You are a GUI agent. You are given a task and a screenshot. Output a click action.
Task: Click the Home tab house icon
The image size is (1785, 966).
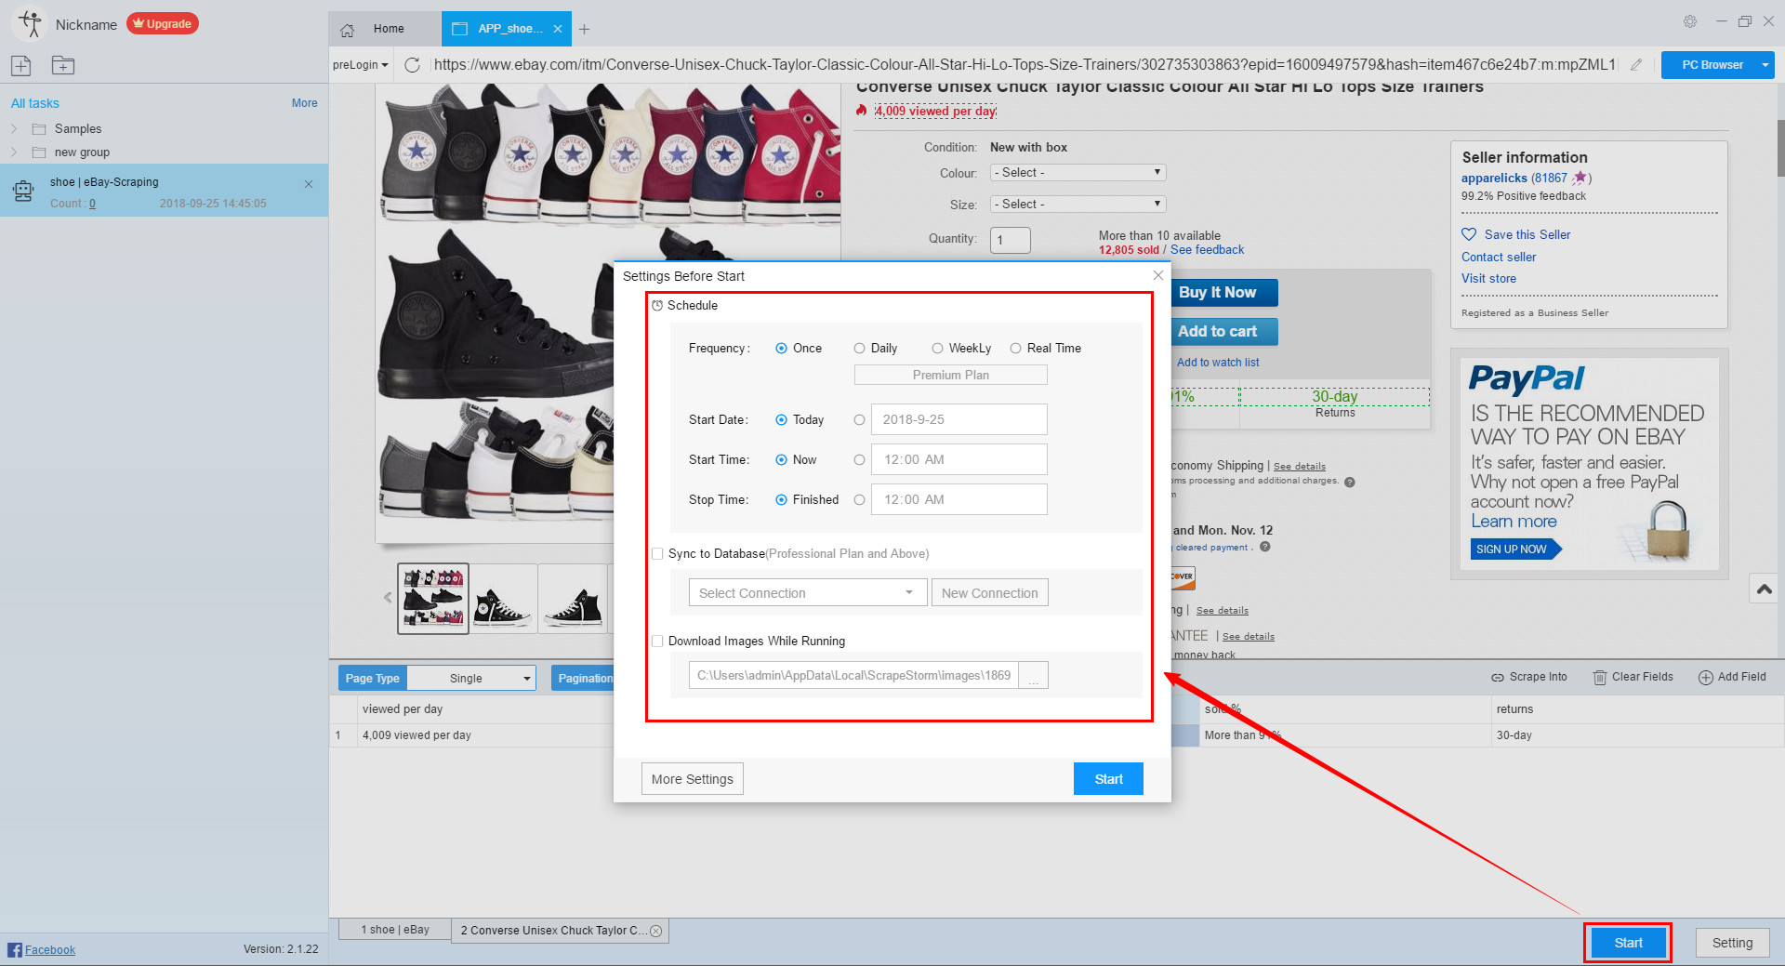point(348,30)
